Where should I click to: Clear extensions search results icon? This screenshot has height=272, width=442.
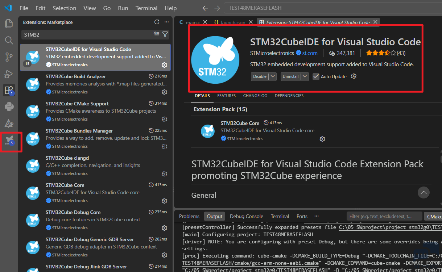(x=156, y=34)
